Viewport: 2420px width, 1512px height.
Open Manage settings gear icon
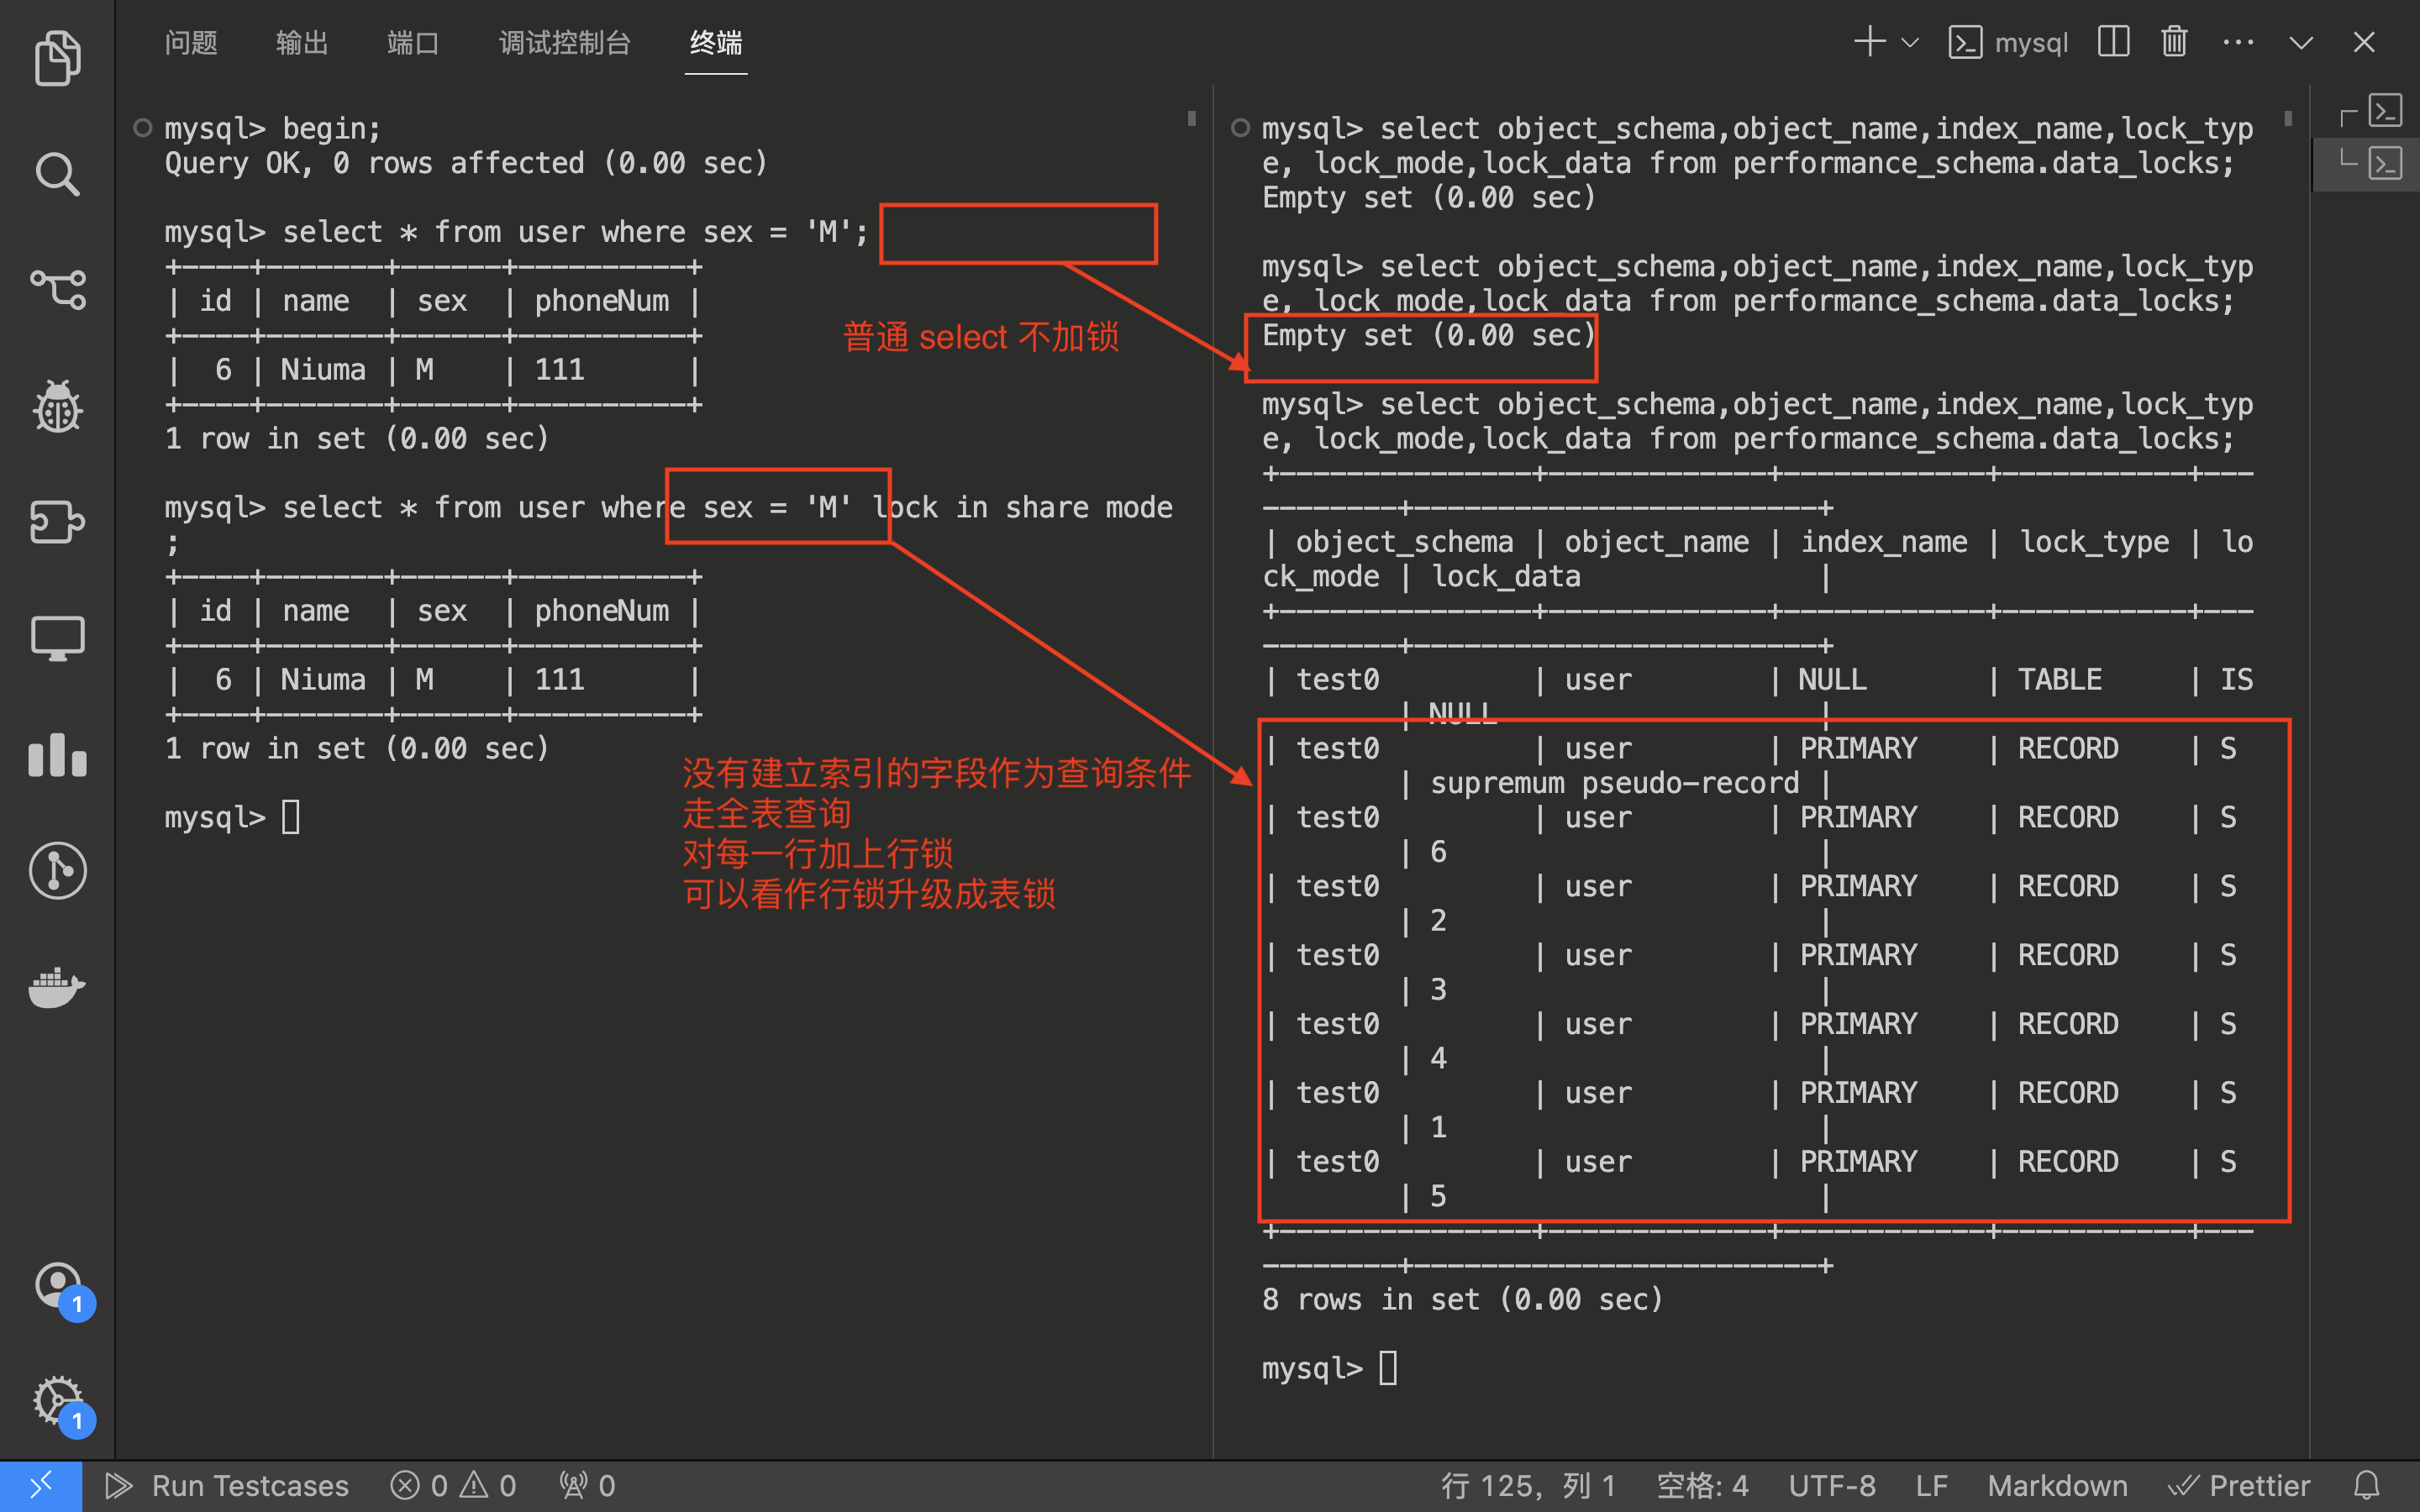coord(57,1400)
